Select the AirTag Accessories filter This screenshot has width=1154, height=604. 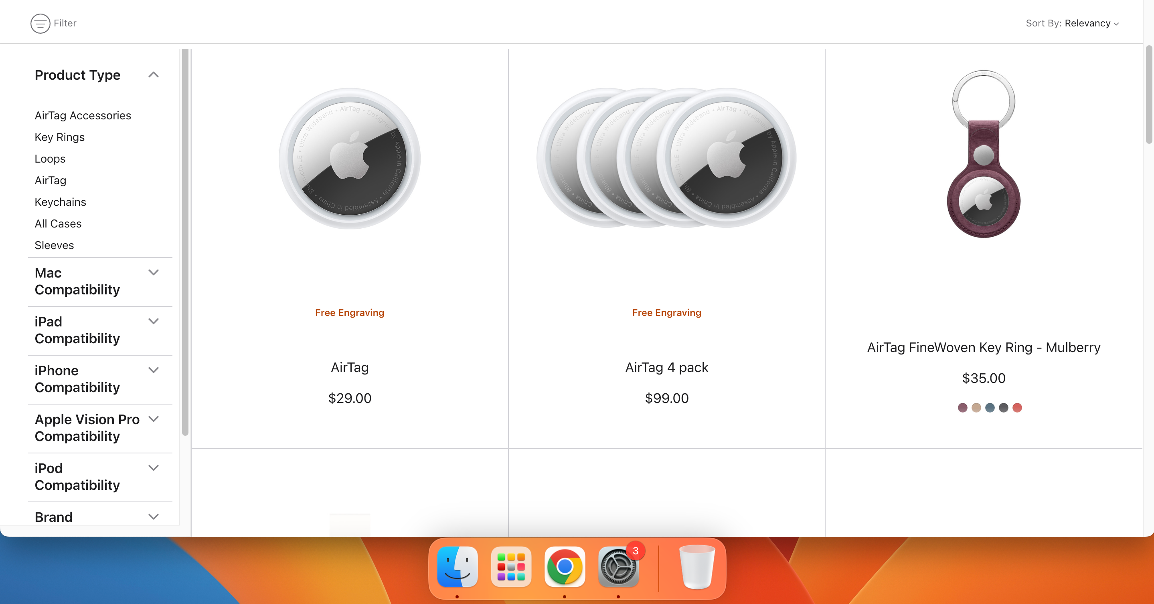[83, 115]
